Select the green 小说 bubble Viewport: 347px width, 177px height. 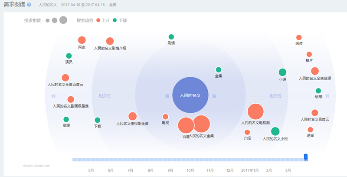click(282, 72)
